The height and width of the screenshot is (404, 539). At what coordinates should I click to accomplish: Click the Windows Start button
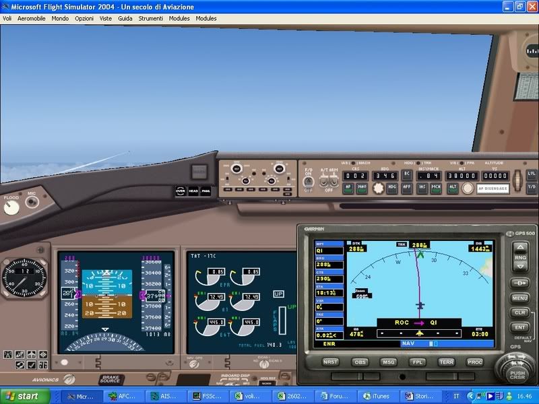[x=25, y=396]
